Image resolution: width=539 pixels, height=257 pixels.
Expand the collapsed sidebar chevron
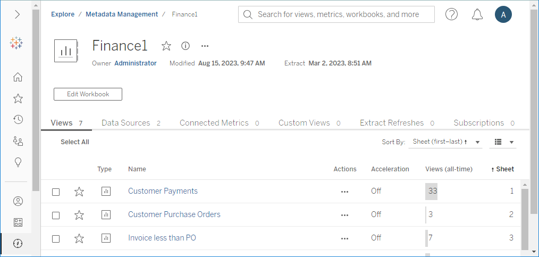(x=18, y=14)
